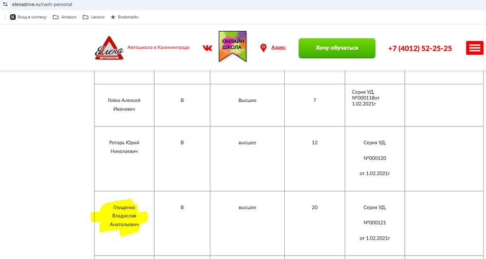Open the 'Вход в систему' bookmark

[x=28, y=17]
